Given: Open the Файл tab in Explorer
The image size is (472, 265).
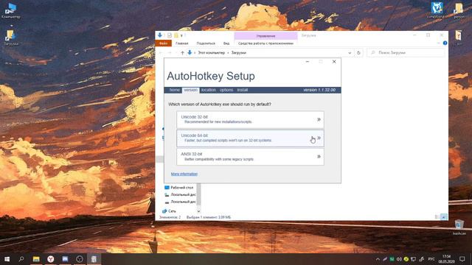Looking at the screenshot, I should click(164, 43).
